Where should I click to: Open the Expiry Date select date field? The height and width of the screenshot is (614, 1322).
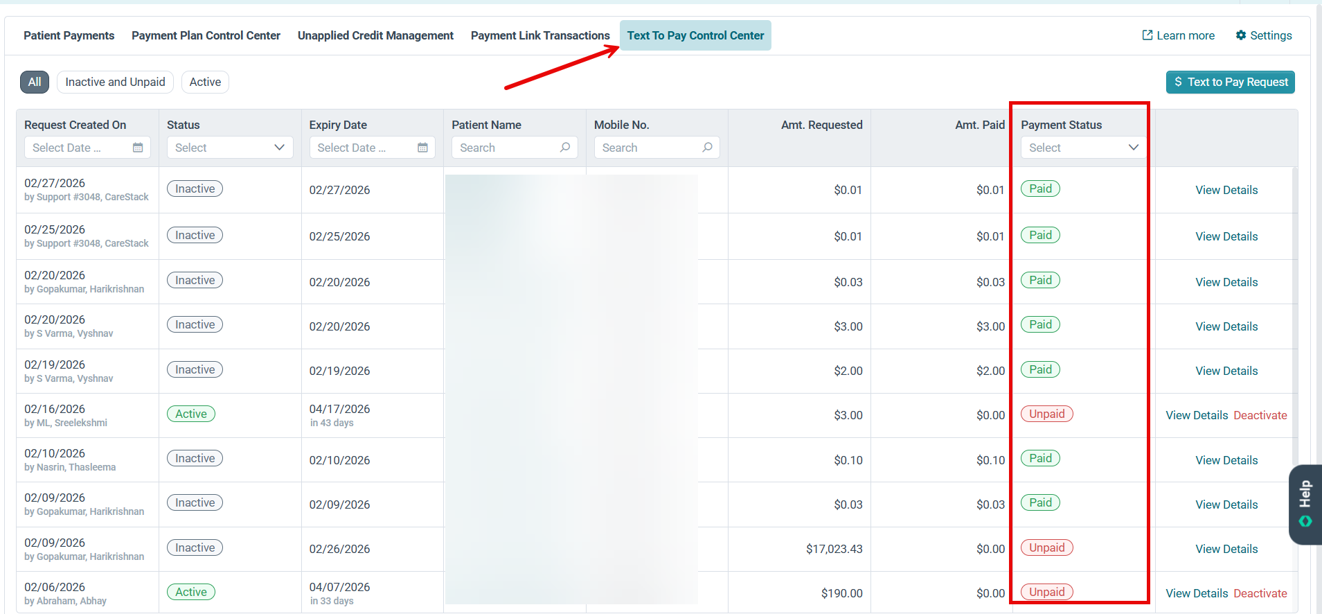tap(372, 148)
